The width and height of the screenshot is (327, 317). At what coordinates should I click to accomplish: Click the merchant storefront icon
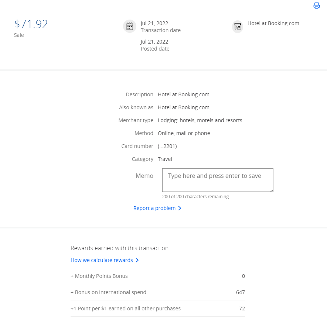(238, 27)
